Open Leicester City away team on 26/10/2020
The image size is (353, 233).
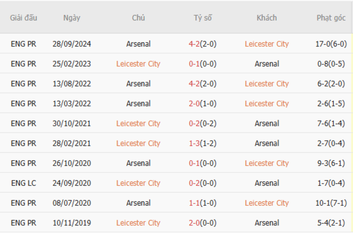point(267,163)
